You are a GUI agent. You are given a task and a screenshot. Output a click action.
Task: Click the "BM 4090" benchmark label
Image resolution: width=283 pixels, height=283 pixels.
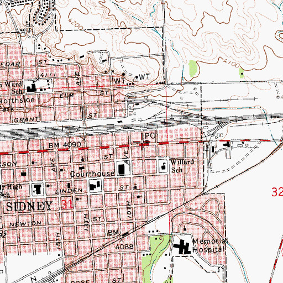click(65, 145)
